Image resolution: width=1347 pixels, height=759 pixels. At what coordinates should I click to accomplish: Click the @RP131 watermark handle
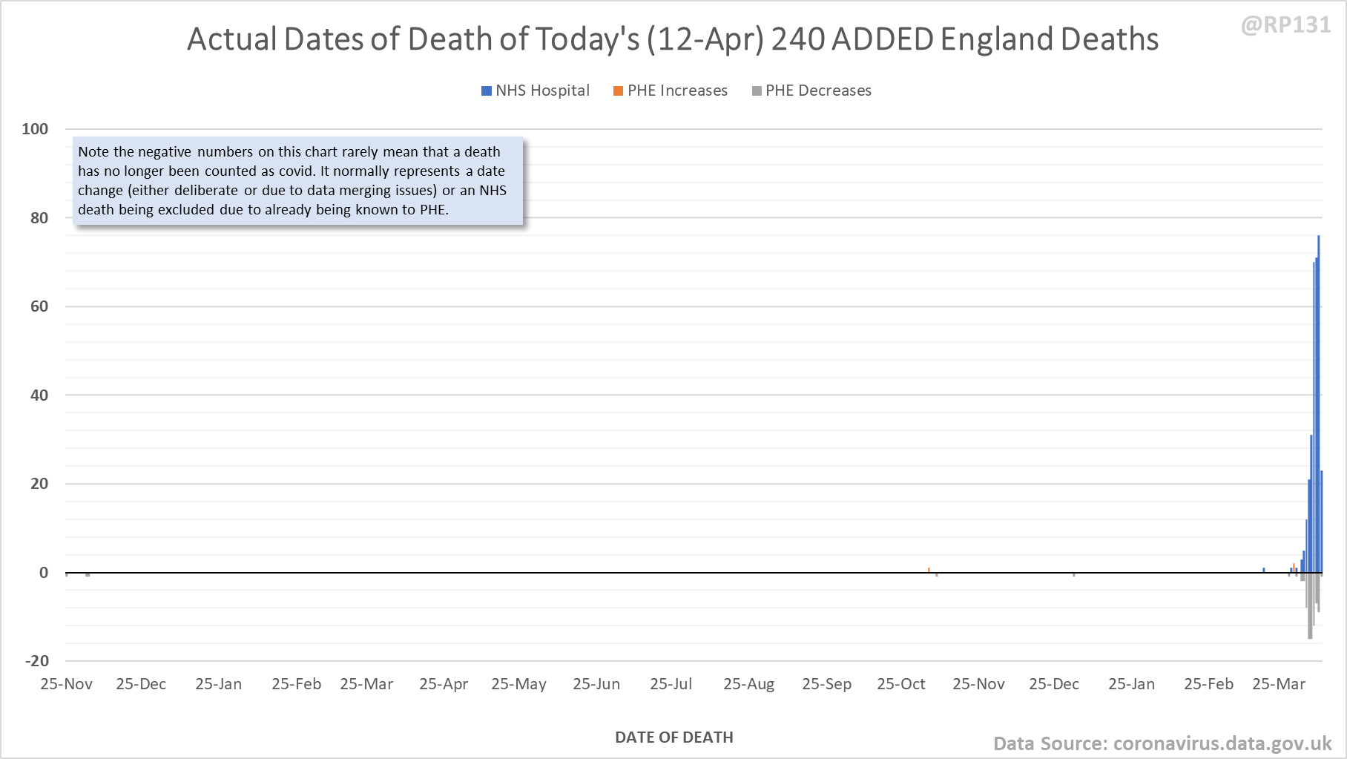[1285, 25]
